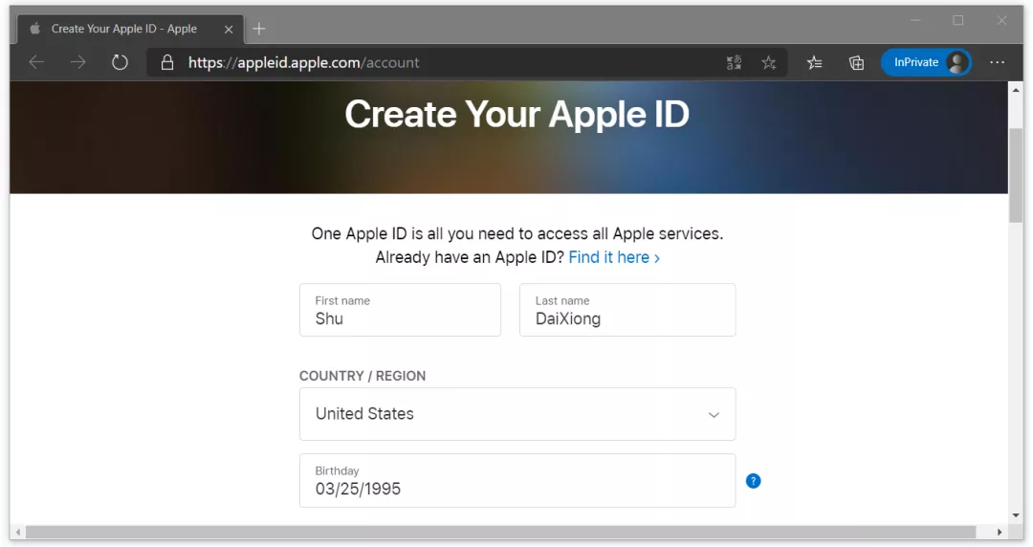Screen dimensions: 1033x547
Task: Edit the Last name field
Action: [x=627, y=310]
